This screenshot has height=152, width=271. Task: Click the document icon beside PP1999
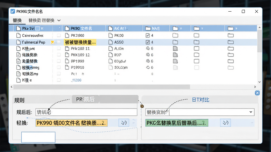(67, 61)
